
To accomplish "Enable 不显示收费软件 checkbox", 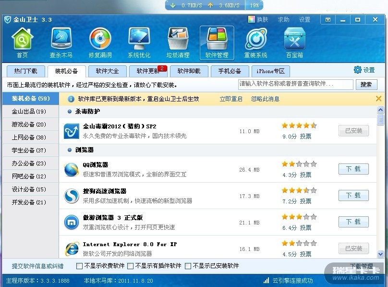I will 79,266.
